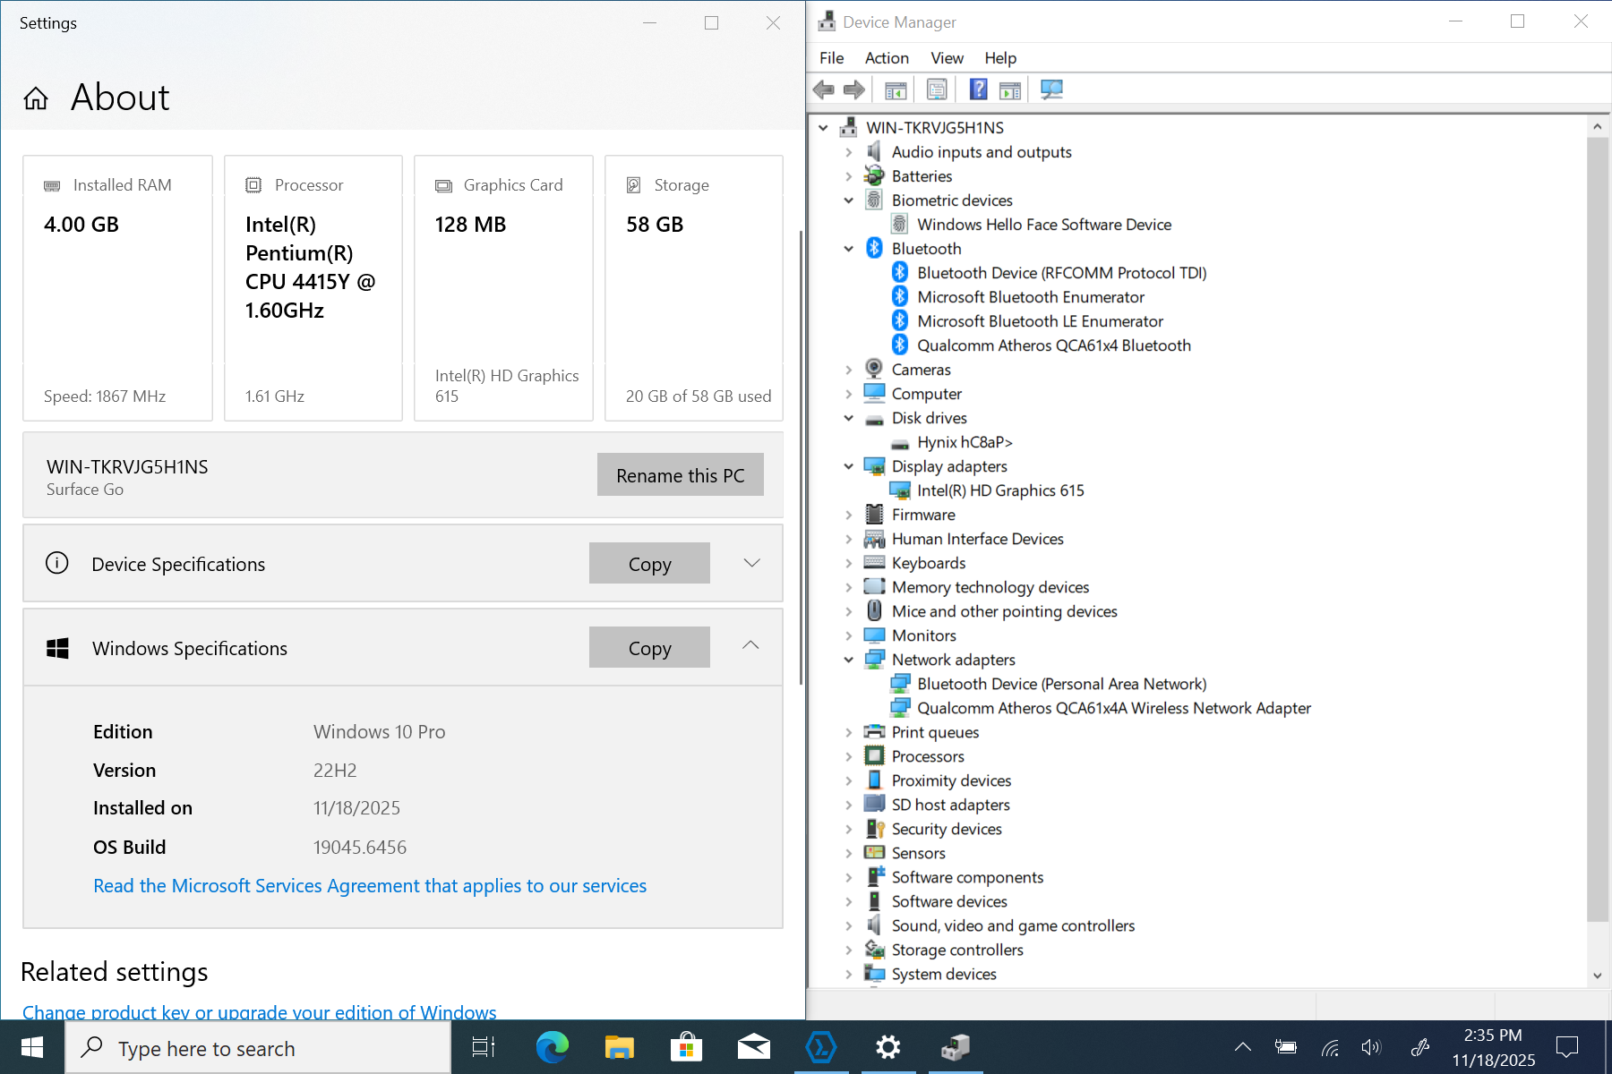The height and width of the screenshot is (1074, 1612).
Task: Open the Microsoft Services Agreement link
Action: (369, 886)
